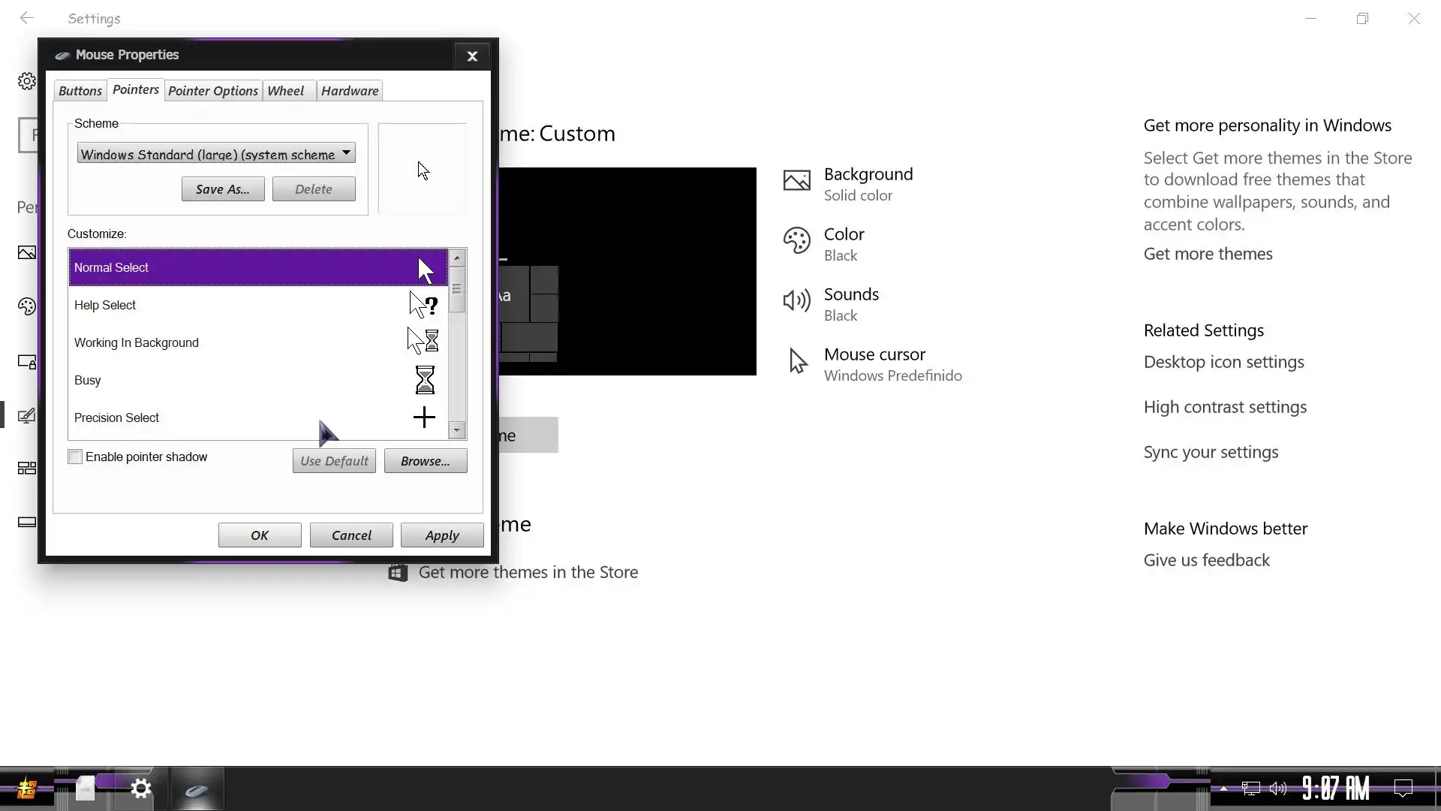Open the Get more themes link
Image resolution: width=1441 pixels, height=811 pixels.
(x=1208, y=254)
